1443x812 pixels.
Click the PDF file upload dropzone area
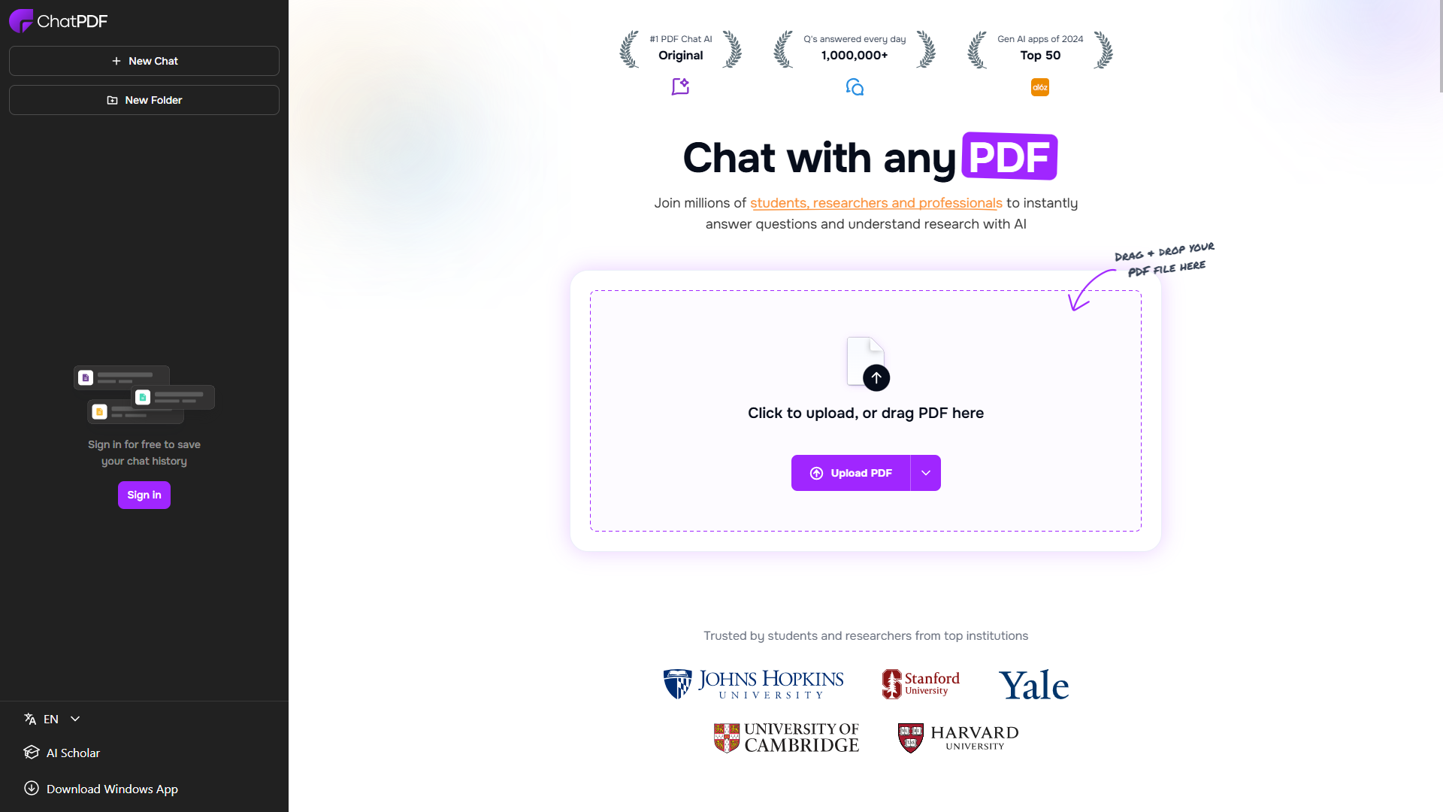865,411
